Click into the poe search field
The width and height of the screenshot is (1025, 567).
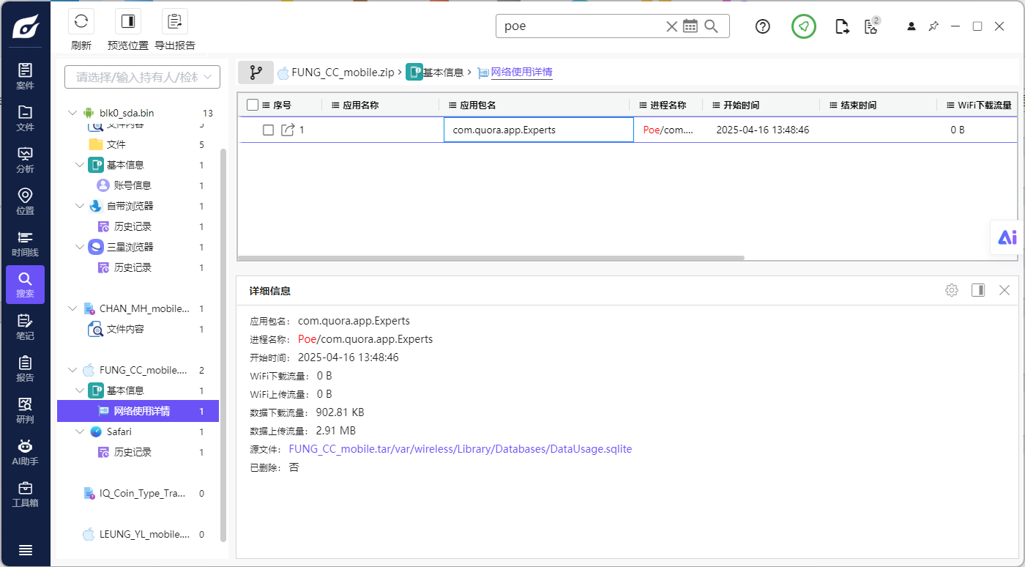pos(582,26)
